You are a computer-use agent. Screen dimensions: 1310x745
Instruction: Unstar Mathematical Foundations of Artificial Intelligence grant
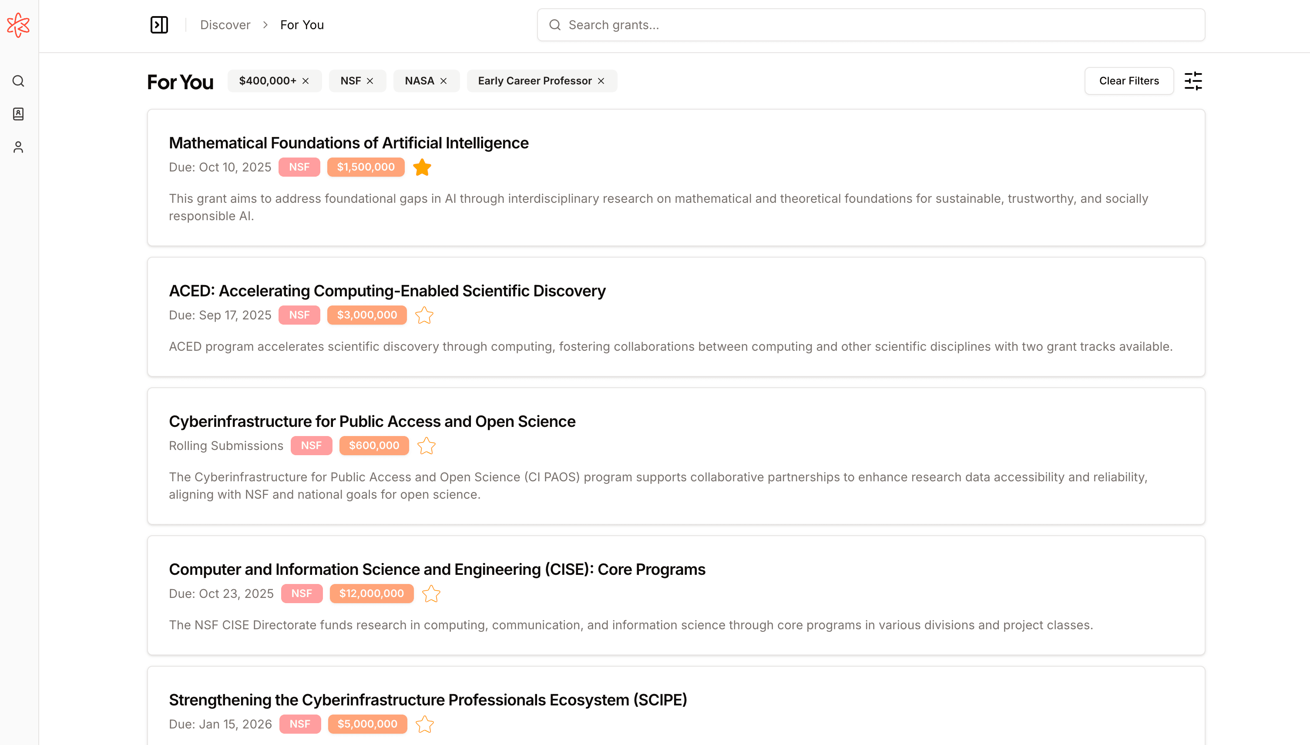422,167
